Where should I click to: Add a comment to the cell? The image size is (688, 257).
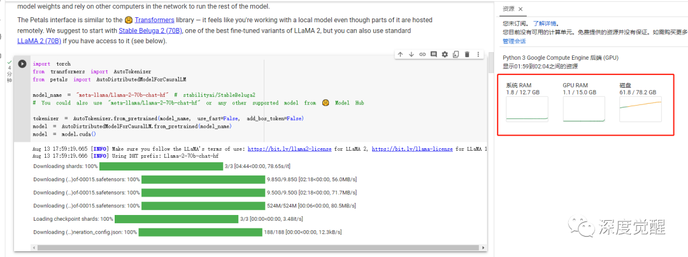click(x=434, y=54)
